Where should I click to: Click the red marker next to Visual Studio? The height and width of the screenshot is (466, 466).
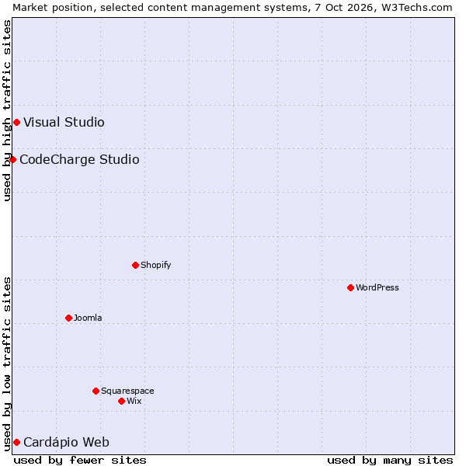coord(17,123)
